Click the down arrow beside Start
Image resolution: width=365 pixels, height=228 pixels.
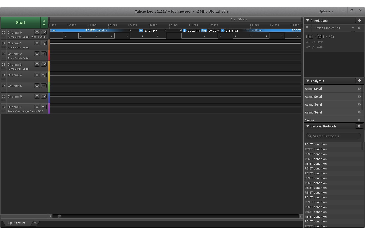point(44,25)
